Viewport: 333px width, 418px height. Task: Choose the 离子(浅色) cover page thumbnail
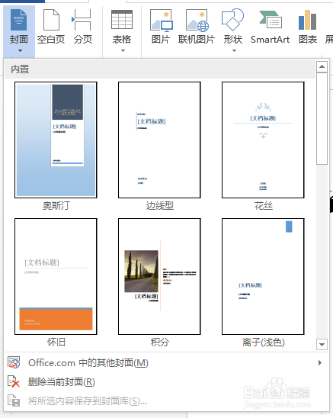pyautogui.click(x=263, y=276)
